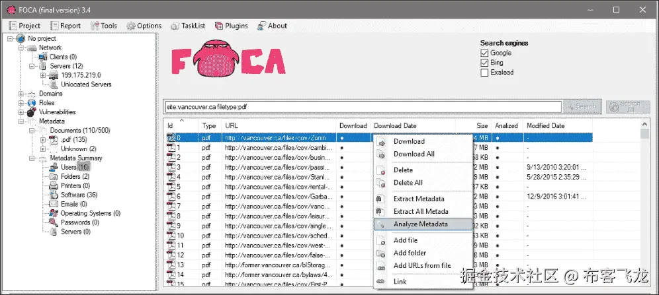Sort by the Type column header

[x=210, y=125]
